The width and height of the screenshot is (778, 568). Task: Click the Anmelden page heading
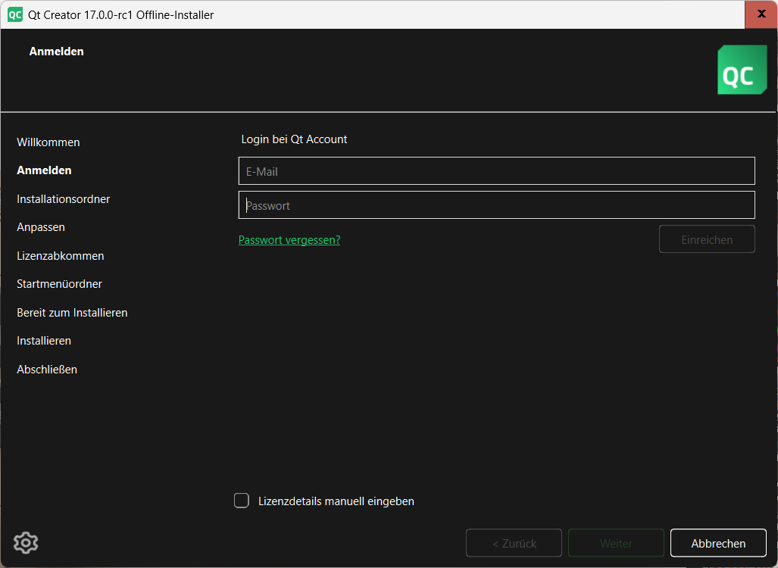pyautogui.click(x=56, y=51)
